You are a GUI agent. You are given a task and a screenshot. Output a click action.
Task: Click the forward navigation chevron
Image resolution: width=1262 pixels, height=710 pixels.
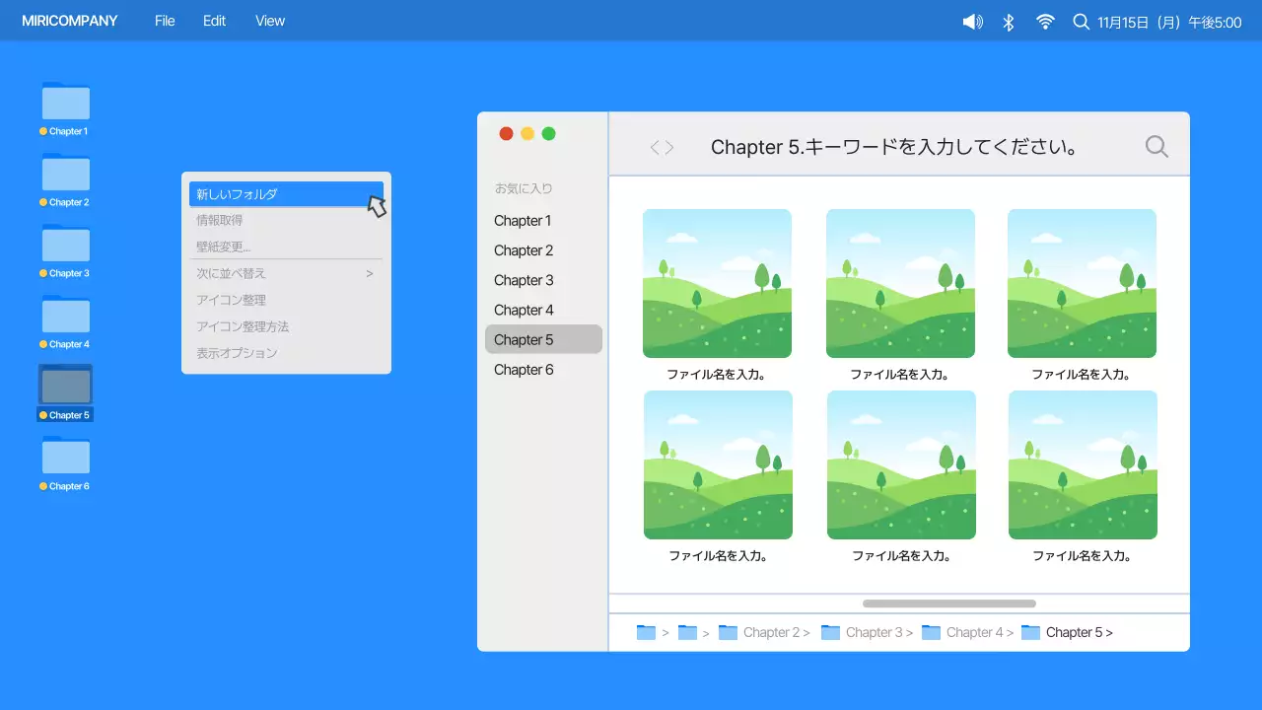(x=669, y=146)
